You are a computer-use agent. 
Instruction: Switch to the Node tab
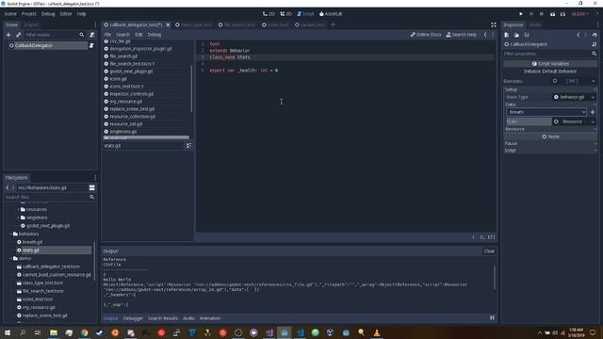click(x=535, y=24)
